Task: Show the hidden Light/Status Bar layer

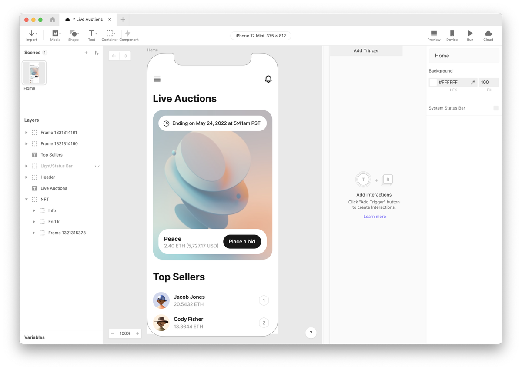Action: click(97, 166)
